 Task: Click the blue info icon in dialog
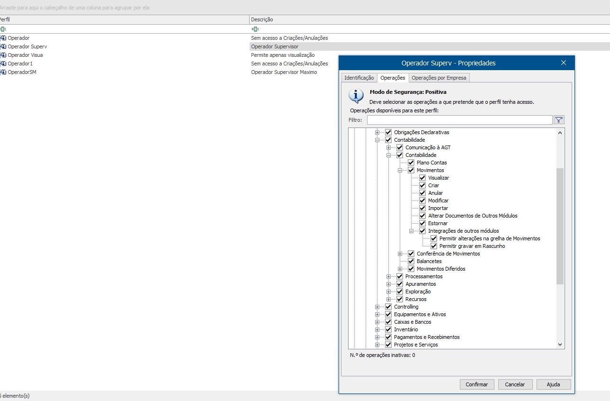pos(356,96)
